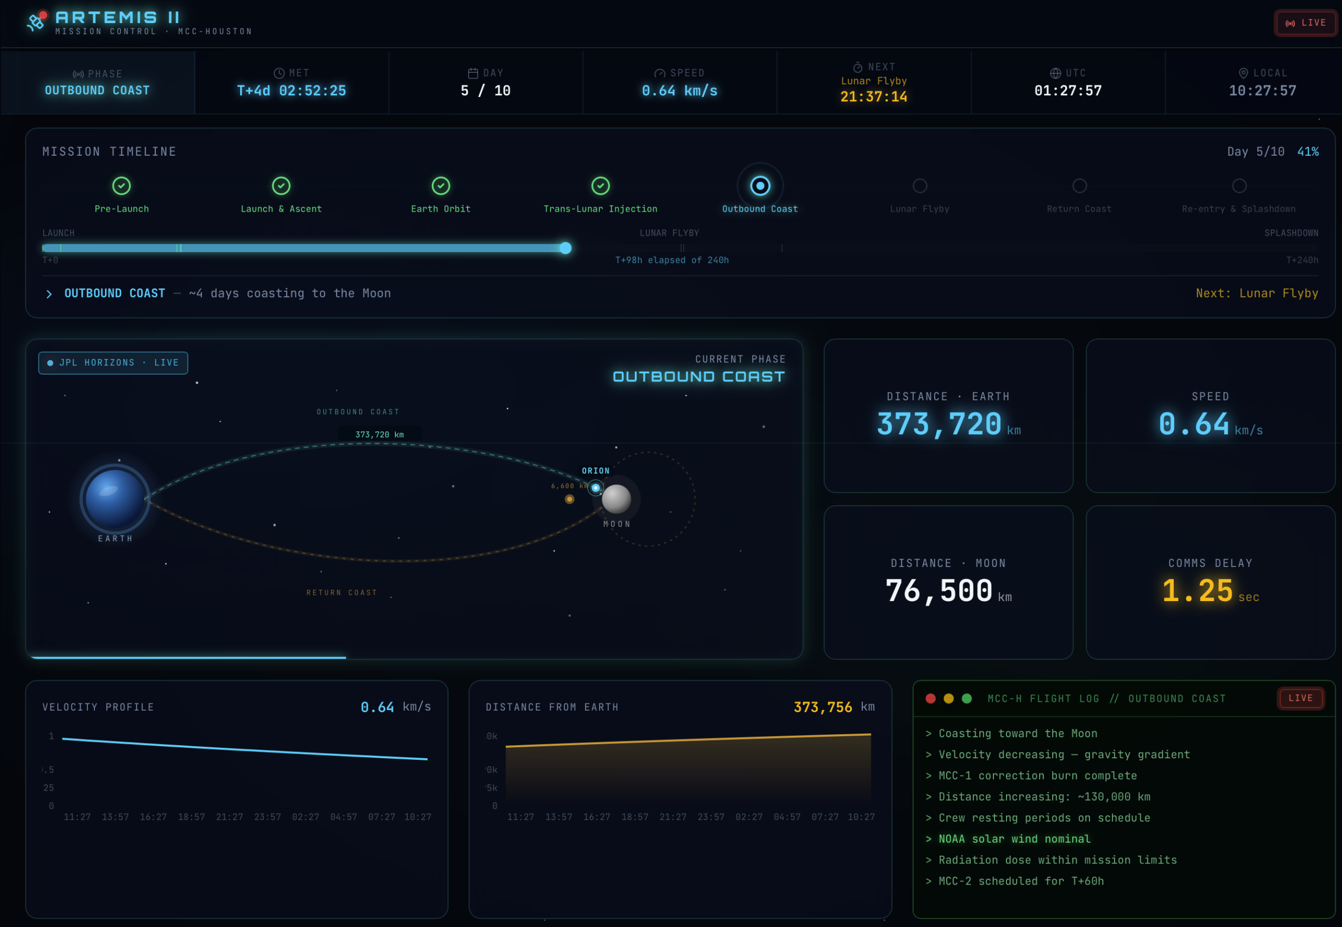Click the Next: Lunar Flyby link

coord(1257,293)
